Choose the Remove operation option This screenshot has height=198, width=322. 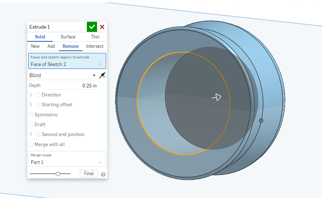coord(71,46)
